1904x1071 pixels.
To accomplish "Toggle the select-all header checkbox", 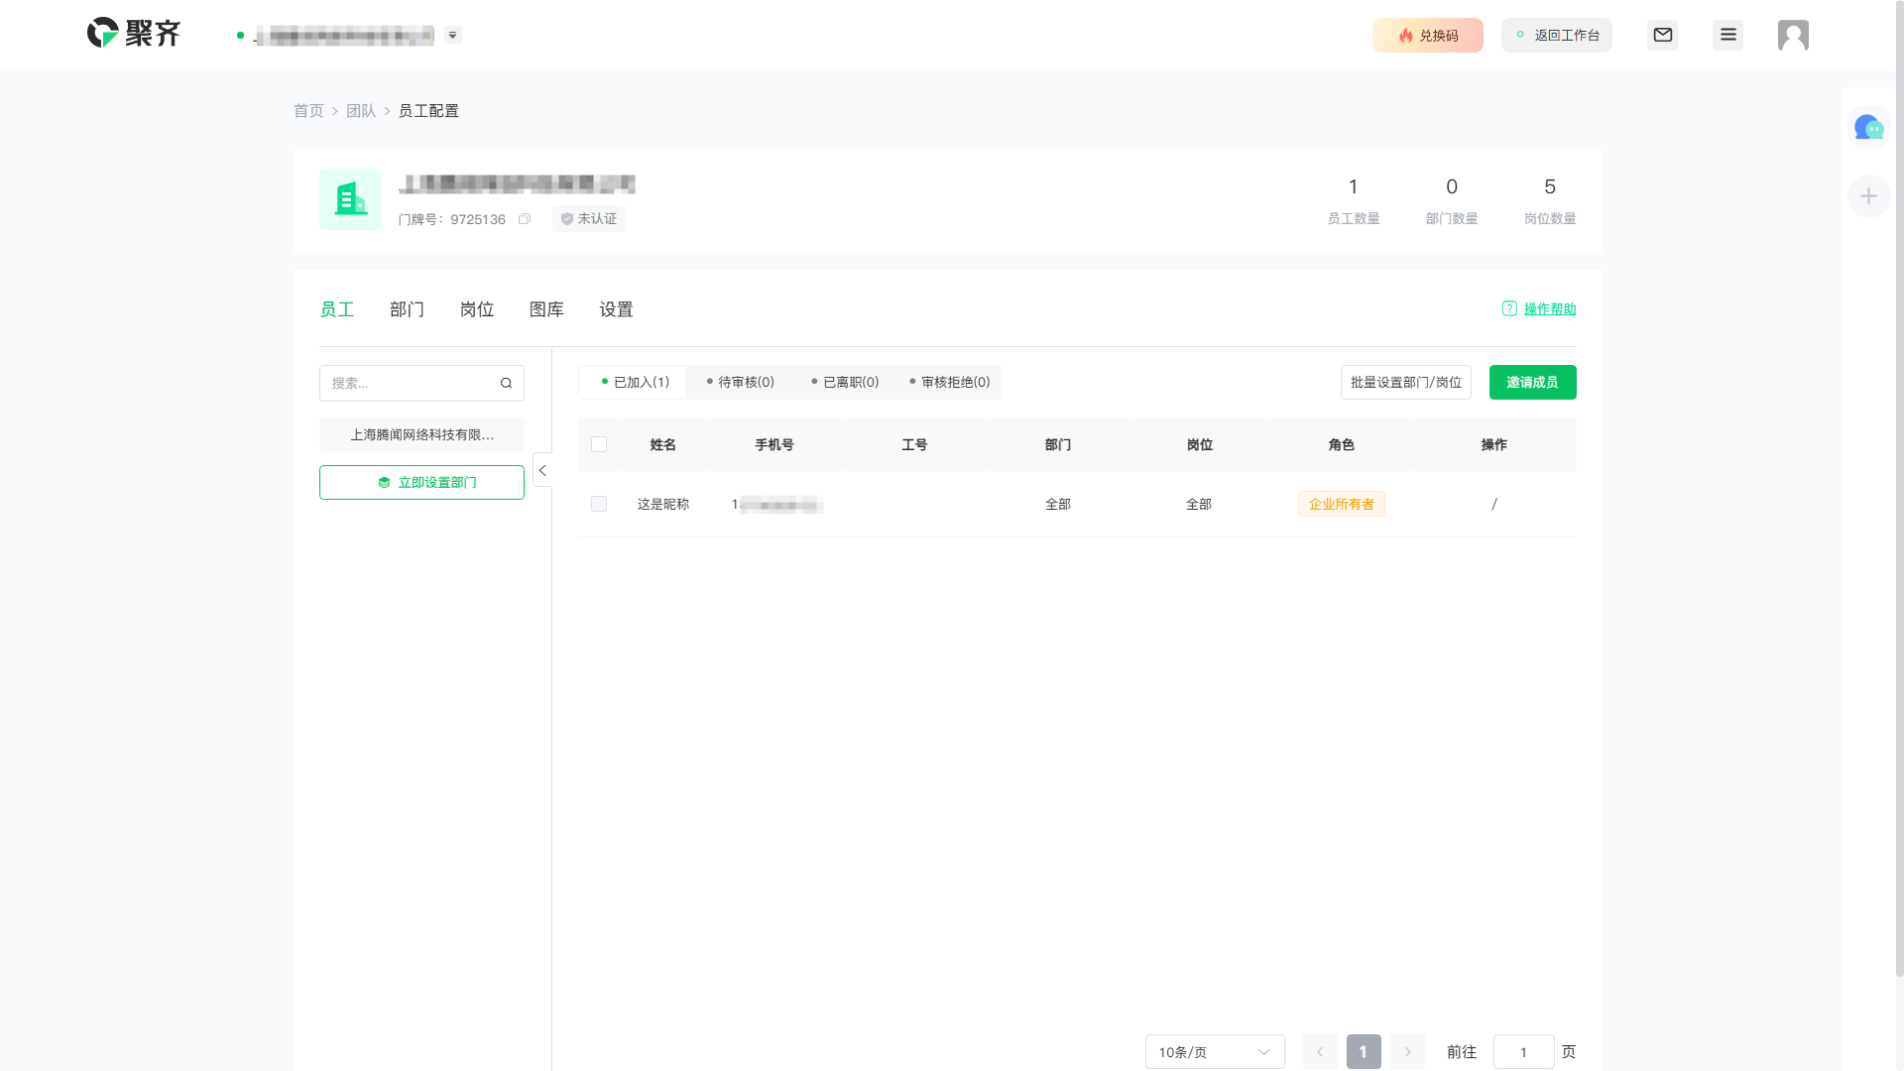I will pyautogui.click(x=599, y=445).
